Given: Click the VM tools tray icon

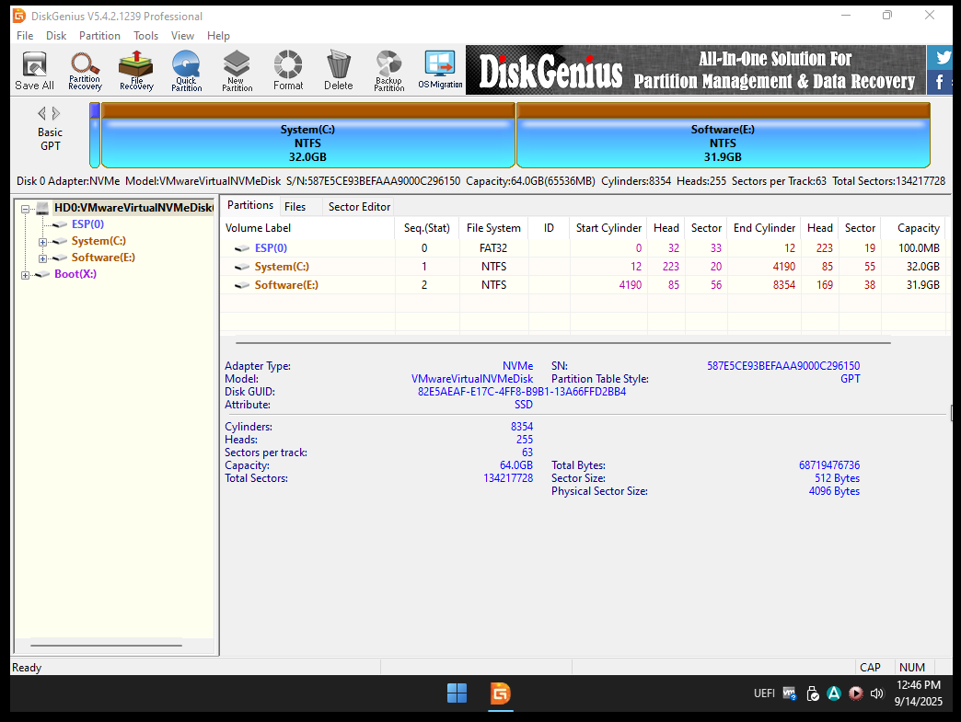Looking at the screenshot, I should tap(790, 693).
